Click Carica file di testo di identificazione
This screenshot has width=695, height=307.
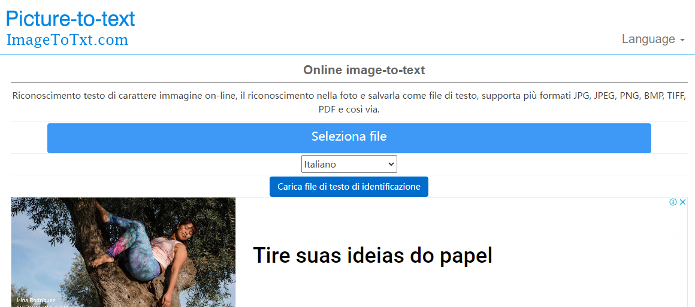click(x=349, y=187)
